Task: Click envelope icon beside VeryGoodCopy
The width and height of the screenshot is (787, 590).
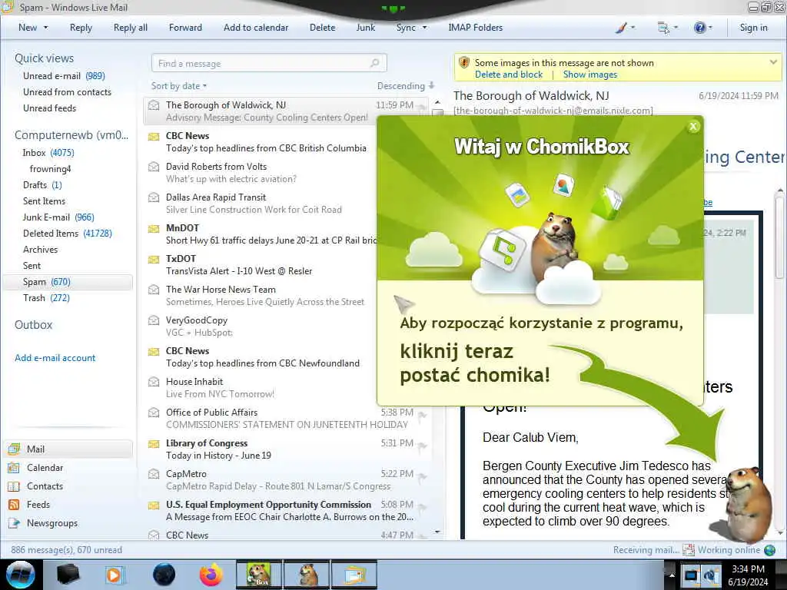Action: point(154,320)
